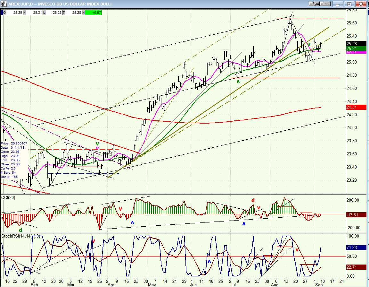The height and width of the screenshot is (287, 369).
Task: Click the Mar month label on the time axis
Action: click(x=70, y=285)
